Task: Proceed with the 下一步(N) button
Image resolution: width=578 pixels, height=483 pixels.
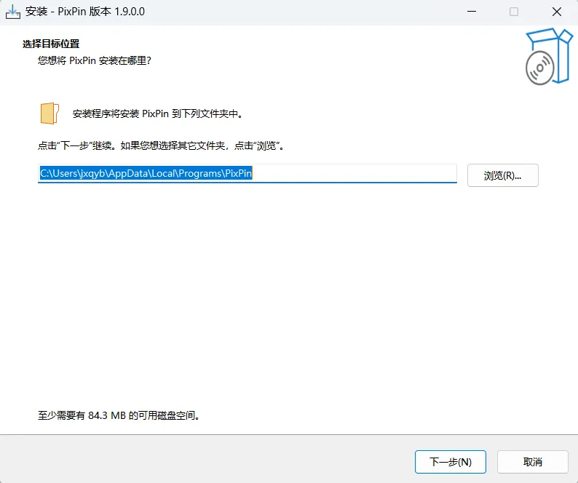Action: click(x=451, y=462)
